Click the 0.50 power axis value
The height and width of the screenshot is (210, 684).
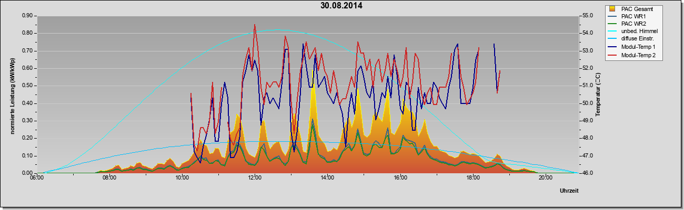[27, 86]
